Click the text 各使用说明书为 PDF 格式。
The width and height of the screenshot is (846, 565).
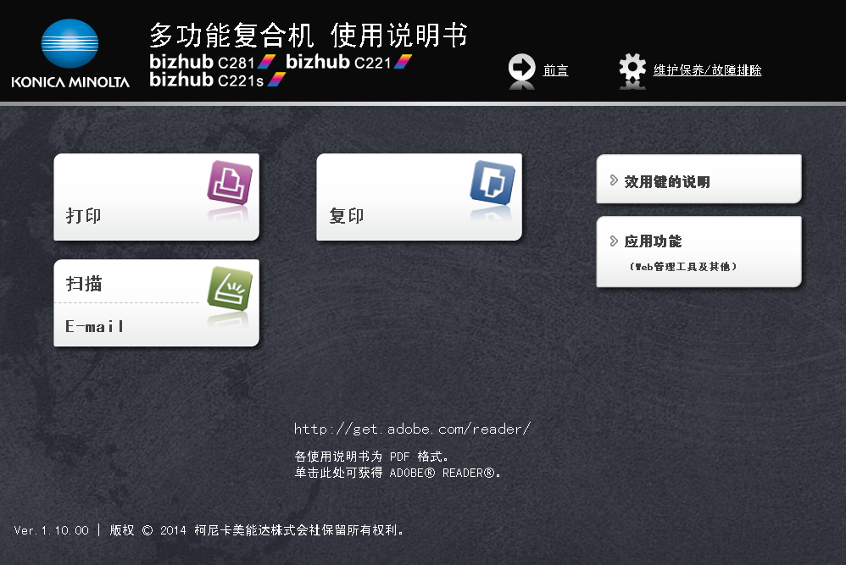(371, 457)
